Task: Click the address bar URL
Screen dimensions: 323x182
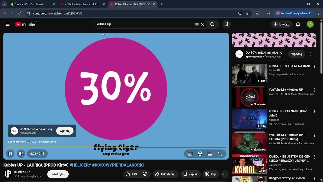Action: (x=58, y=13)
